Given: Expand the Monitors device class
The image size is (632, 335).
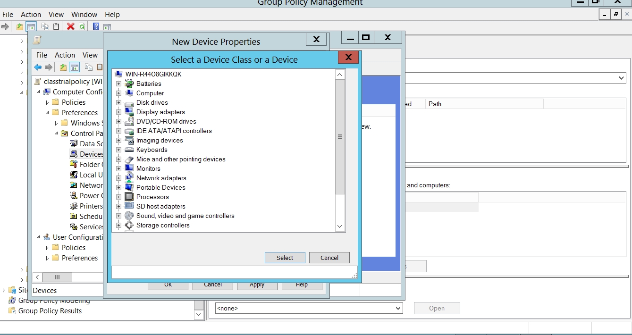Looking at the screenshot, I should [118, 168].
